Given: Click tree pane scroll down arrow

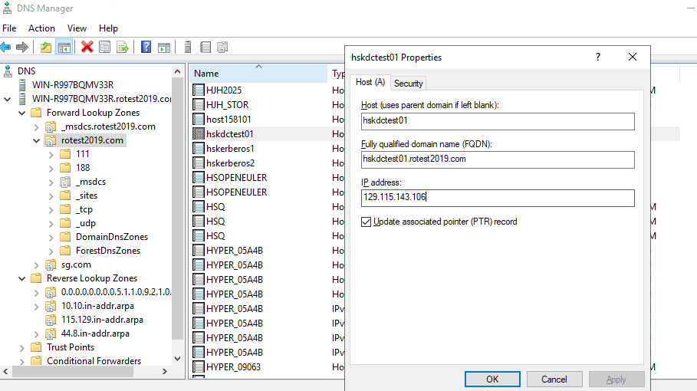Looking at the screenshot, I should [x=177, y=359].
